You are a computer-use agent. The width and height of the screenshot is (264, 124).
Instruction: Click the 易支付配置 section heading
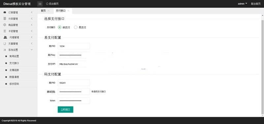52,37
